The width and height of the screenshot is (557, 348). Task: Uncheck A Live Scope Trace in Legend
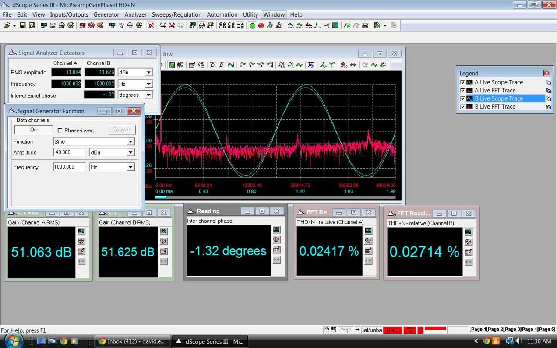462,82
